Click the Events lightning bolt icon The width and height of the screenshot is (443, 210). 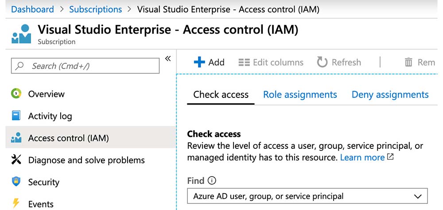tap(16, 204)
